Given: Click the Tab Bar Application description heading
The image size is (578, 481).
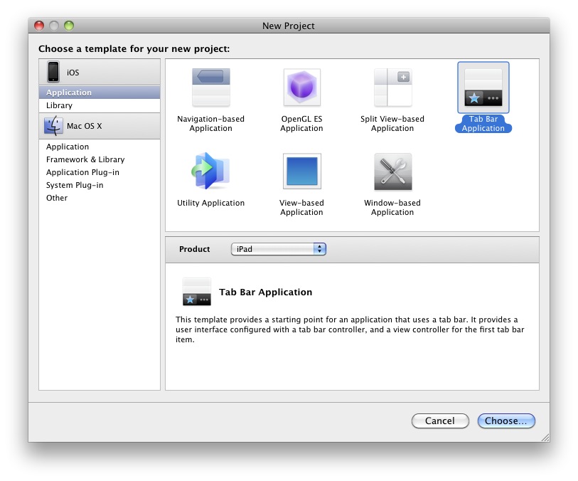Looking at the screenshot, I should 265,292.
